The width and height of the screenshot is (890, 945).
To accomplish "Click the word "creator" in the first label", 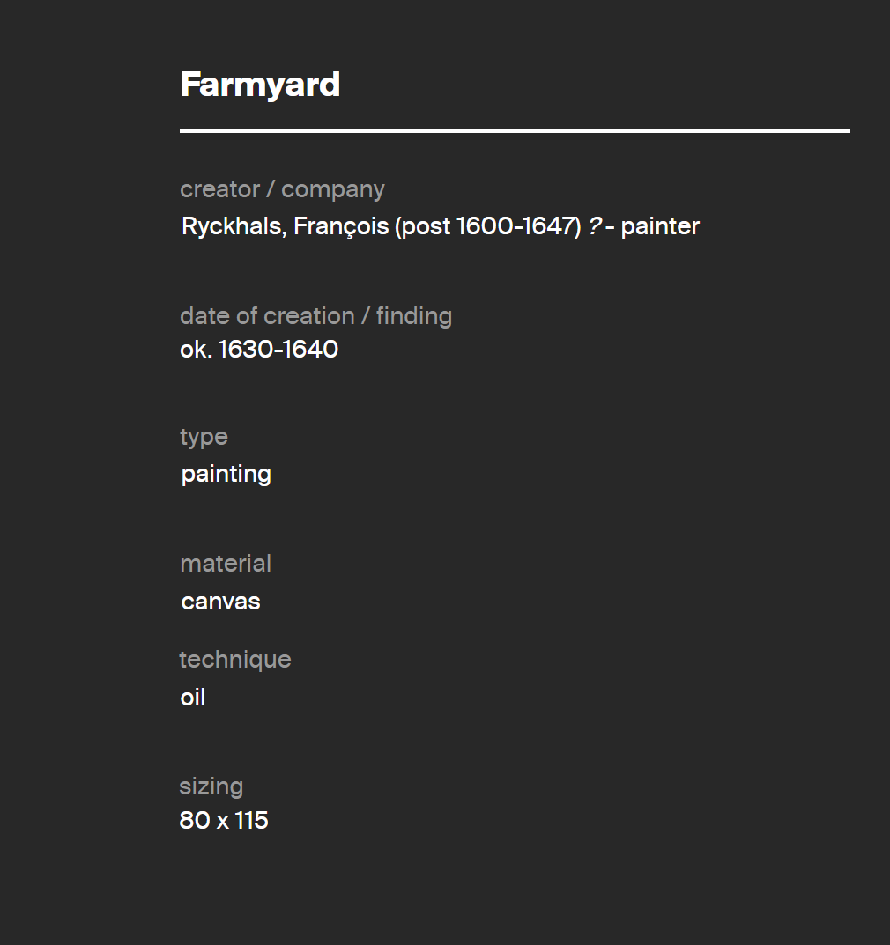I will click(x=219, y=189).
